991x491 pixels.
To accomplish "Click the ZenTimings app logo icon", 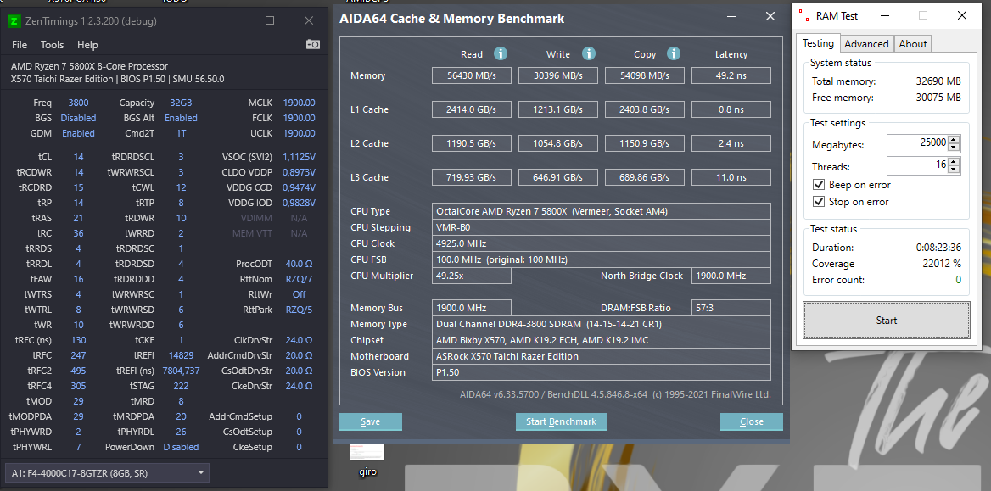I will click(14, 21).
